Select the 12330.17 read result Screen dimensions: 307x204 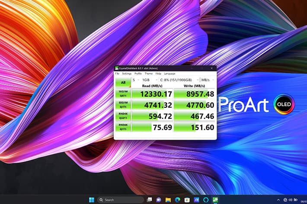(153, 94)
